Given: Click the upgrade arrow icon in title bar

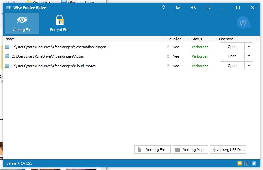Looking at the screenshot, I should 163,8.
